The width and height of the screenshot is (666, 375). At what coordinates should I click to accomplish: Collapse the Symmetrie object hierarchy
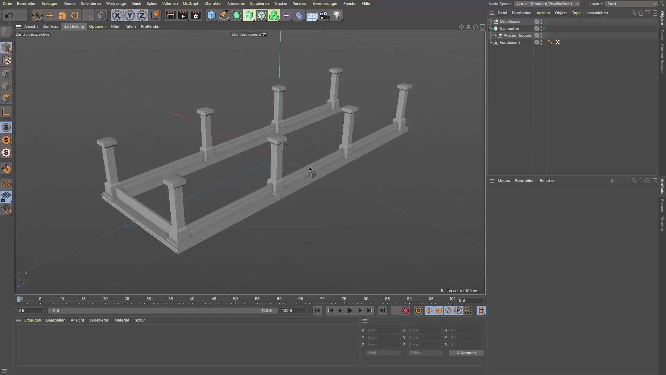click(x=490, y=28)
